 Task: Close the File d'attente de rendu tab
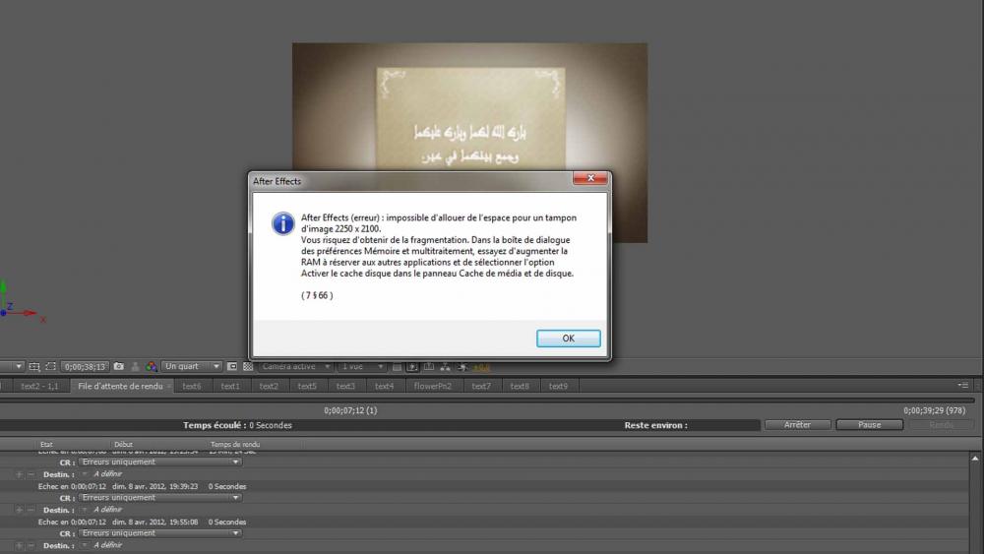click(169, 386)
